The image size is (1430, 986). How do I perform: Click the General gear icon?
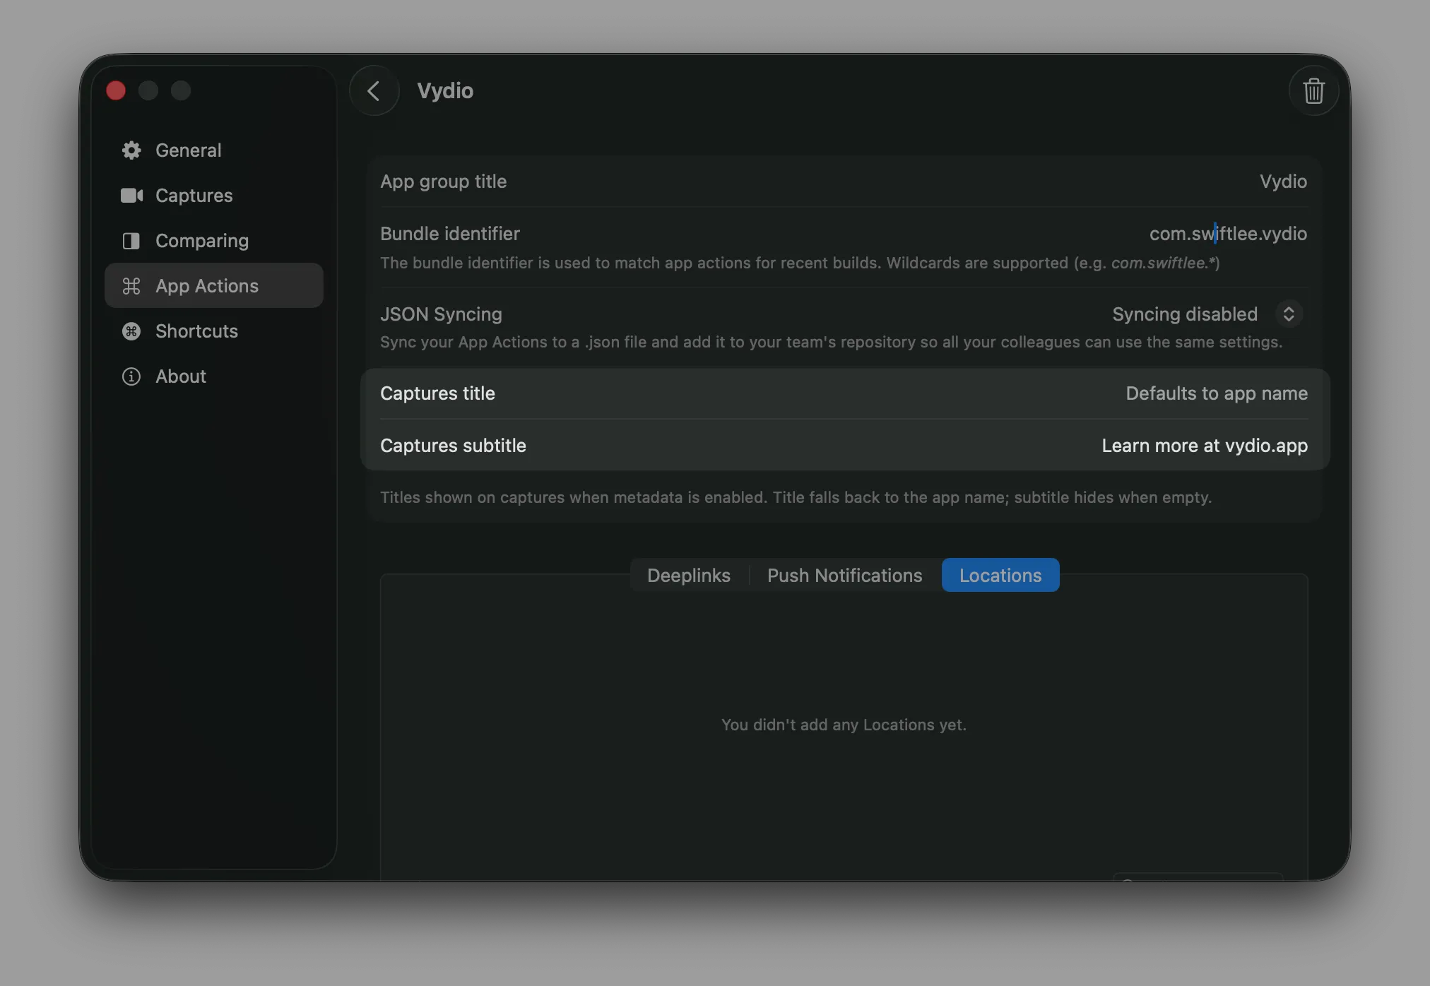tap(131, 150)
